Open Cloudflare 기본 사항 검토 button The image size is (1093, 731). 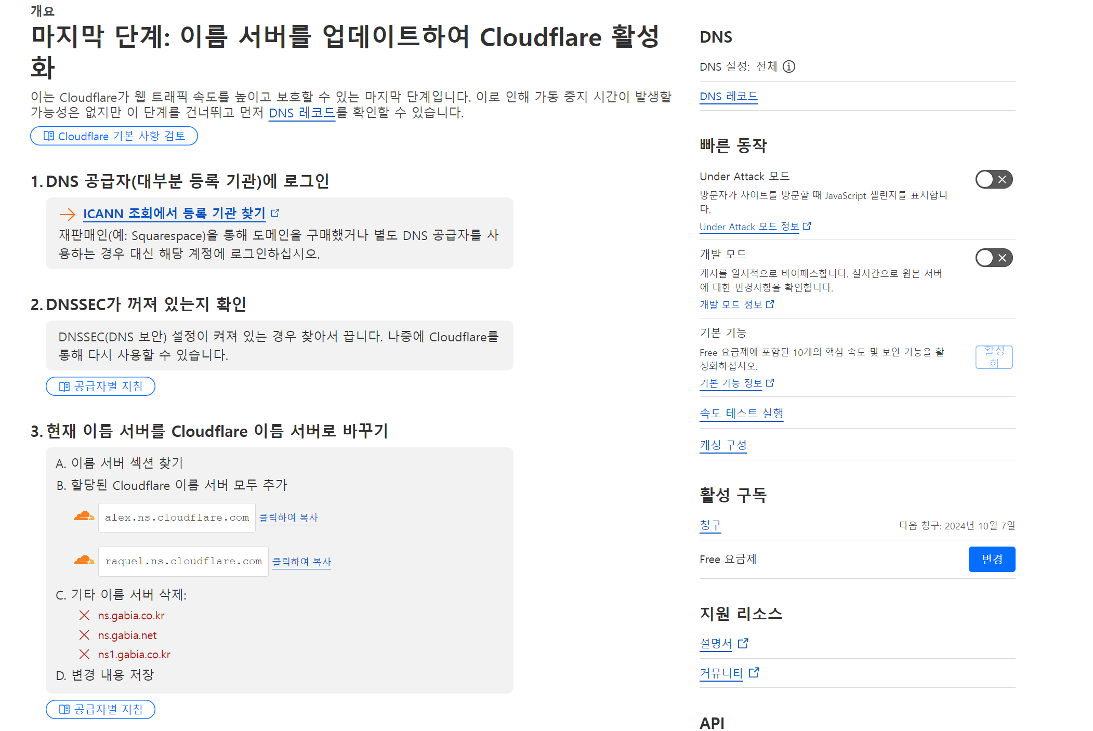(x=114, y=136)
